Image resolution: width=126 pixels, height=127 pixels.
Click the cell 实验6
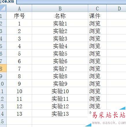click(60, 61)
